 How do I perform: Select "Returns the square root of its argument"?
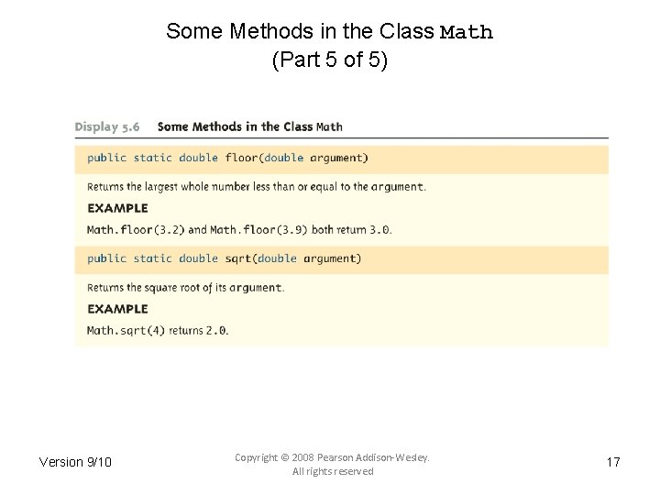185,288
